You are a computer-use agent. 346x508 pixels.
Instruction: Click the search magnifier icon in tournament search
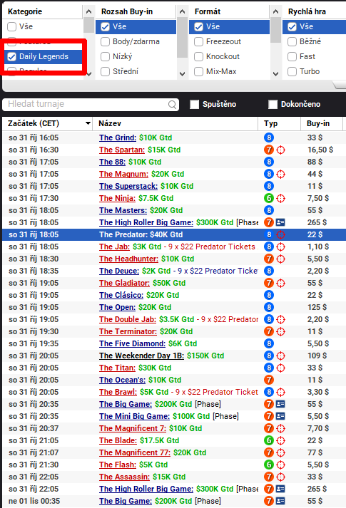(172, 104)
